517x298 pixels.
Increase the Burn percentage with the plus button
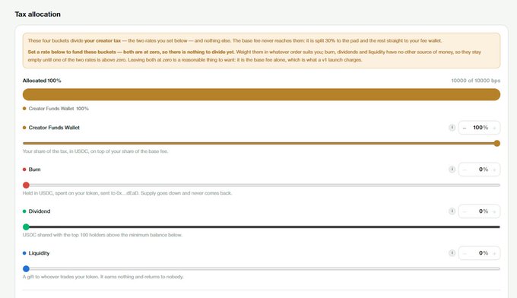click(494, 170)
